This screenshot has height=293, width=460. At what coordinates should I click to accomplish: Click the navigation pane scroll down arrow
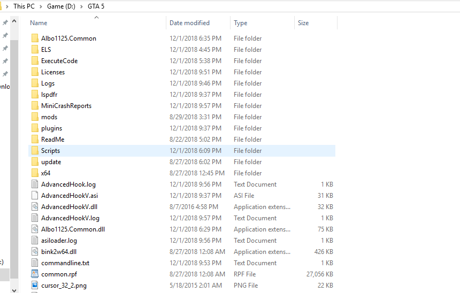point(14,290)
